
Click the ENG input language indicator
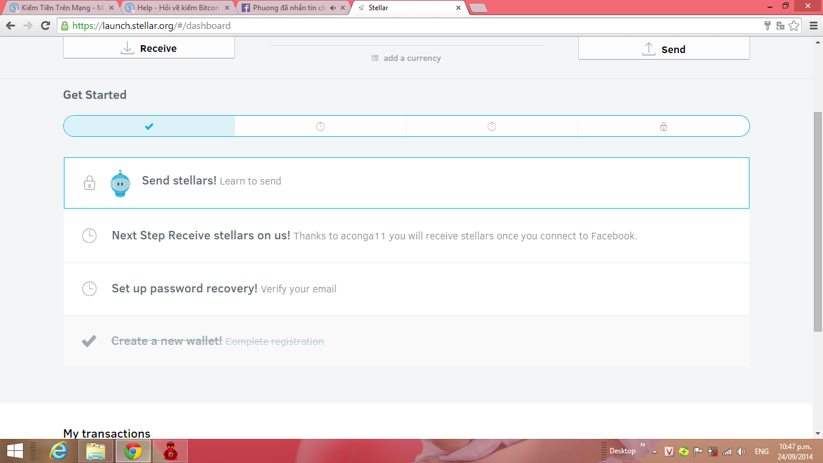tap(762, 451)
